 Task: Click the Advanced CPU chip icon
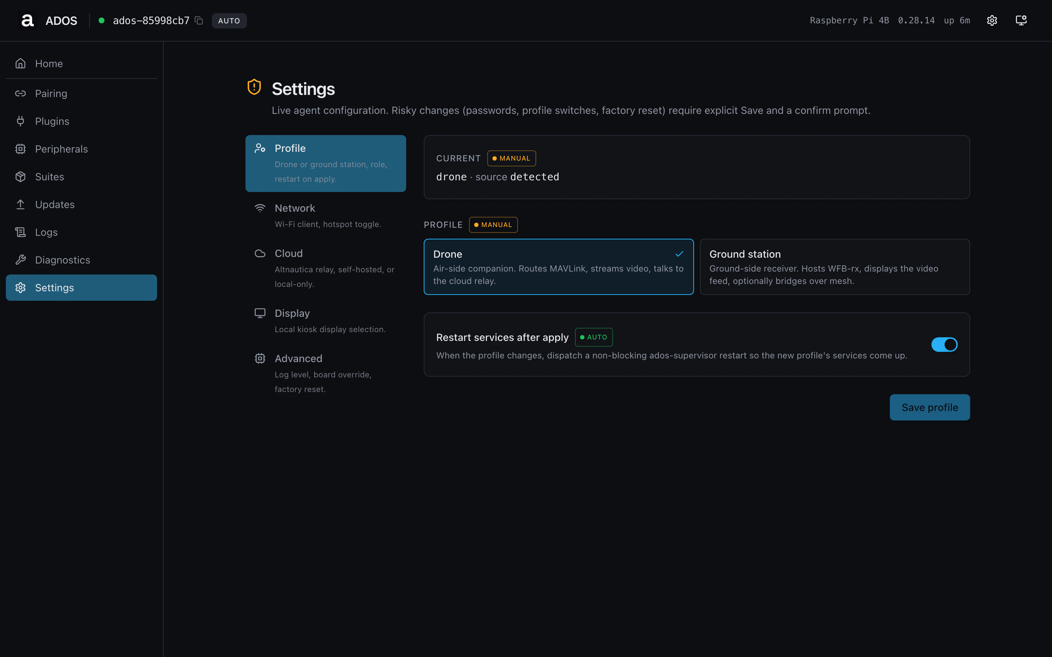tap(260, 358)
